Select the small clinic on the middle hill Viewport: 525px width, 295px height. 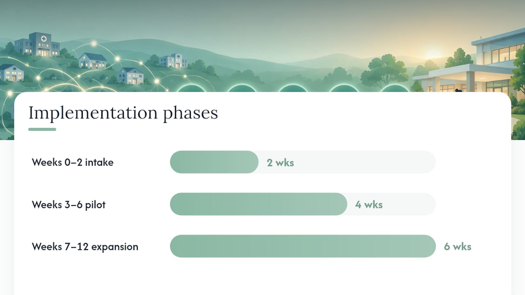173,61
